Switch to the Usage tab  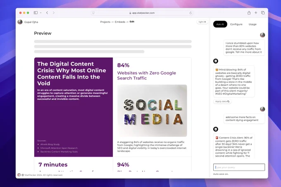252,24
